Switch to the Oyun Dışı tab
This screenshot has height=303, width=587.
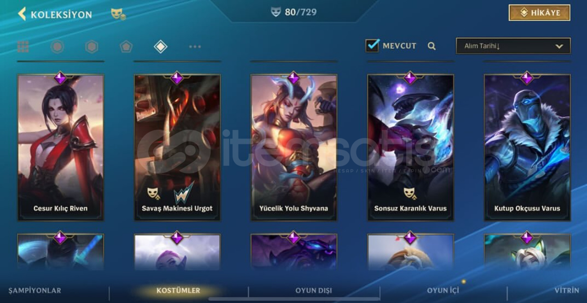pyautogui.click(x=314, y=290)
